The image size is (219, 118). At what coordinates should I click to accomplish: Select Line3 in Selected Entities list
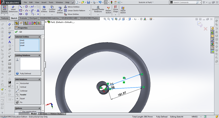coord(22,43)
